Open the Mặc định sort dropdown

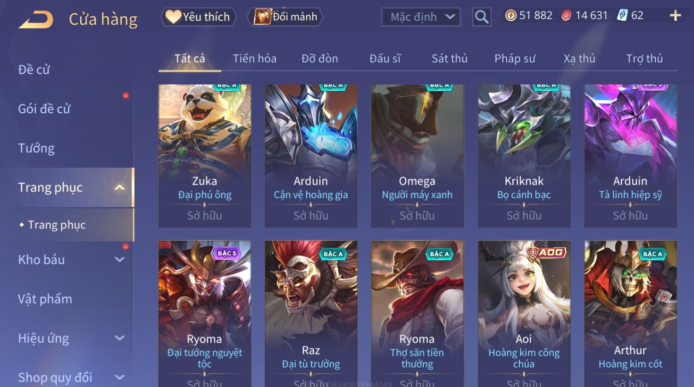click(421, 17)
